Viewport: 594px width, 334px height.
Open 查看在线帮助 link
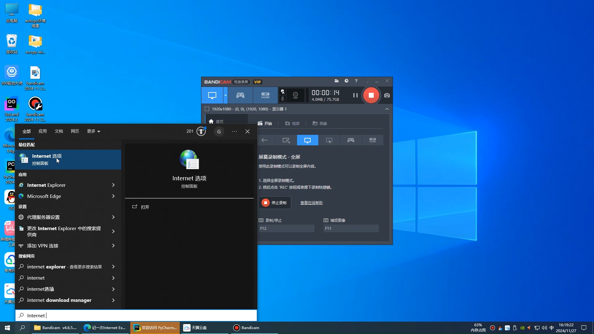(311, 203)
